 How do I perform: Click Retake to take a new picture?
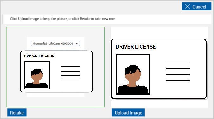click(x=17, y=113)
